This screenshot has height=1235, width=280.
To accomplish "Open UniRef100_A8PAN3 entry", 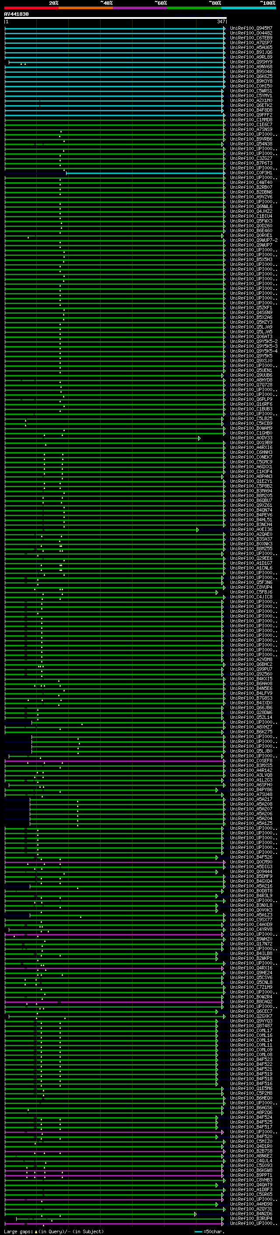I will (251, 477).
